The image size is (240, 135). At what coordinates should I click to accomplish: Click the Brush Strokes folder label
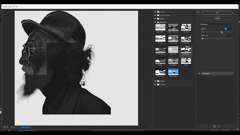pyautogui.click(x=165, y=15)
